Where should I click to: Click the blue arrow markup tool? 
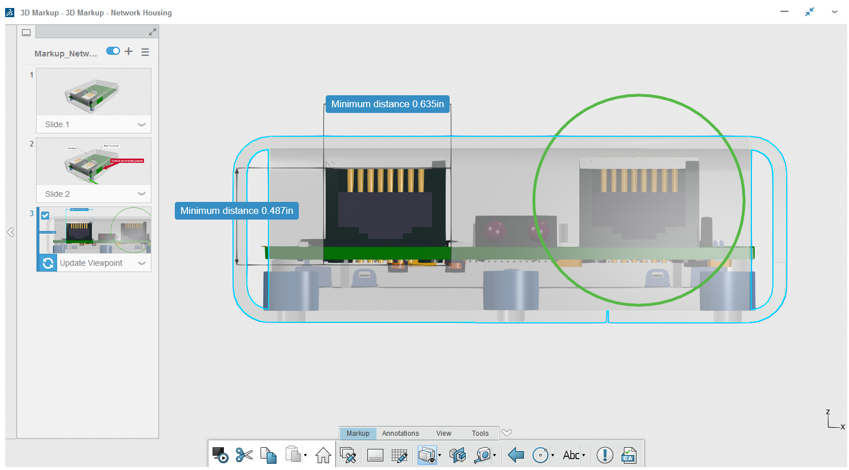point(516,455)
